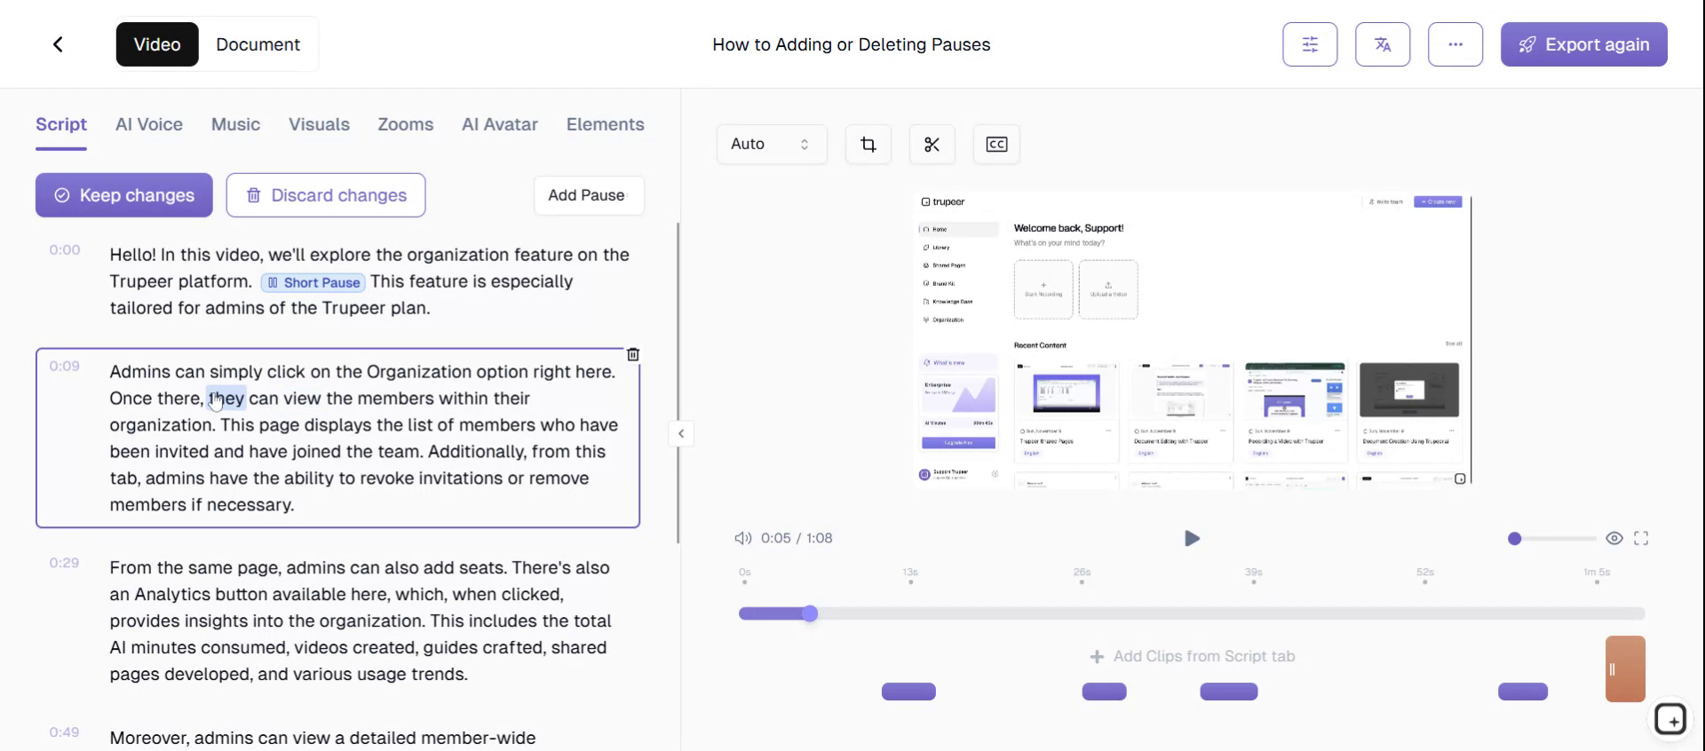The width and height of the screenshot is (1705, 751).
Task: Click the video title 'How to Adding or Deleting Pauses'
Action: 851,44
